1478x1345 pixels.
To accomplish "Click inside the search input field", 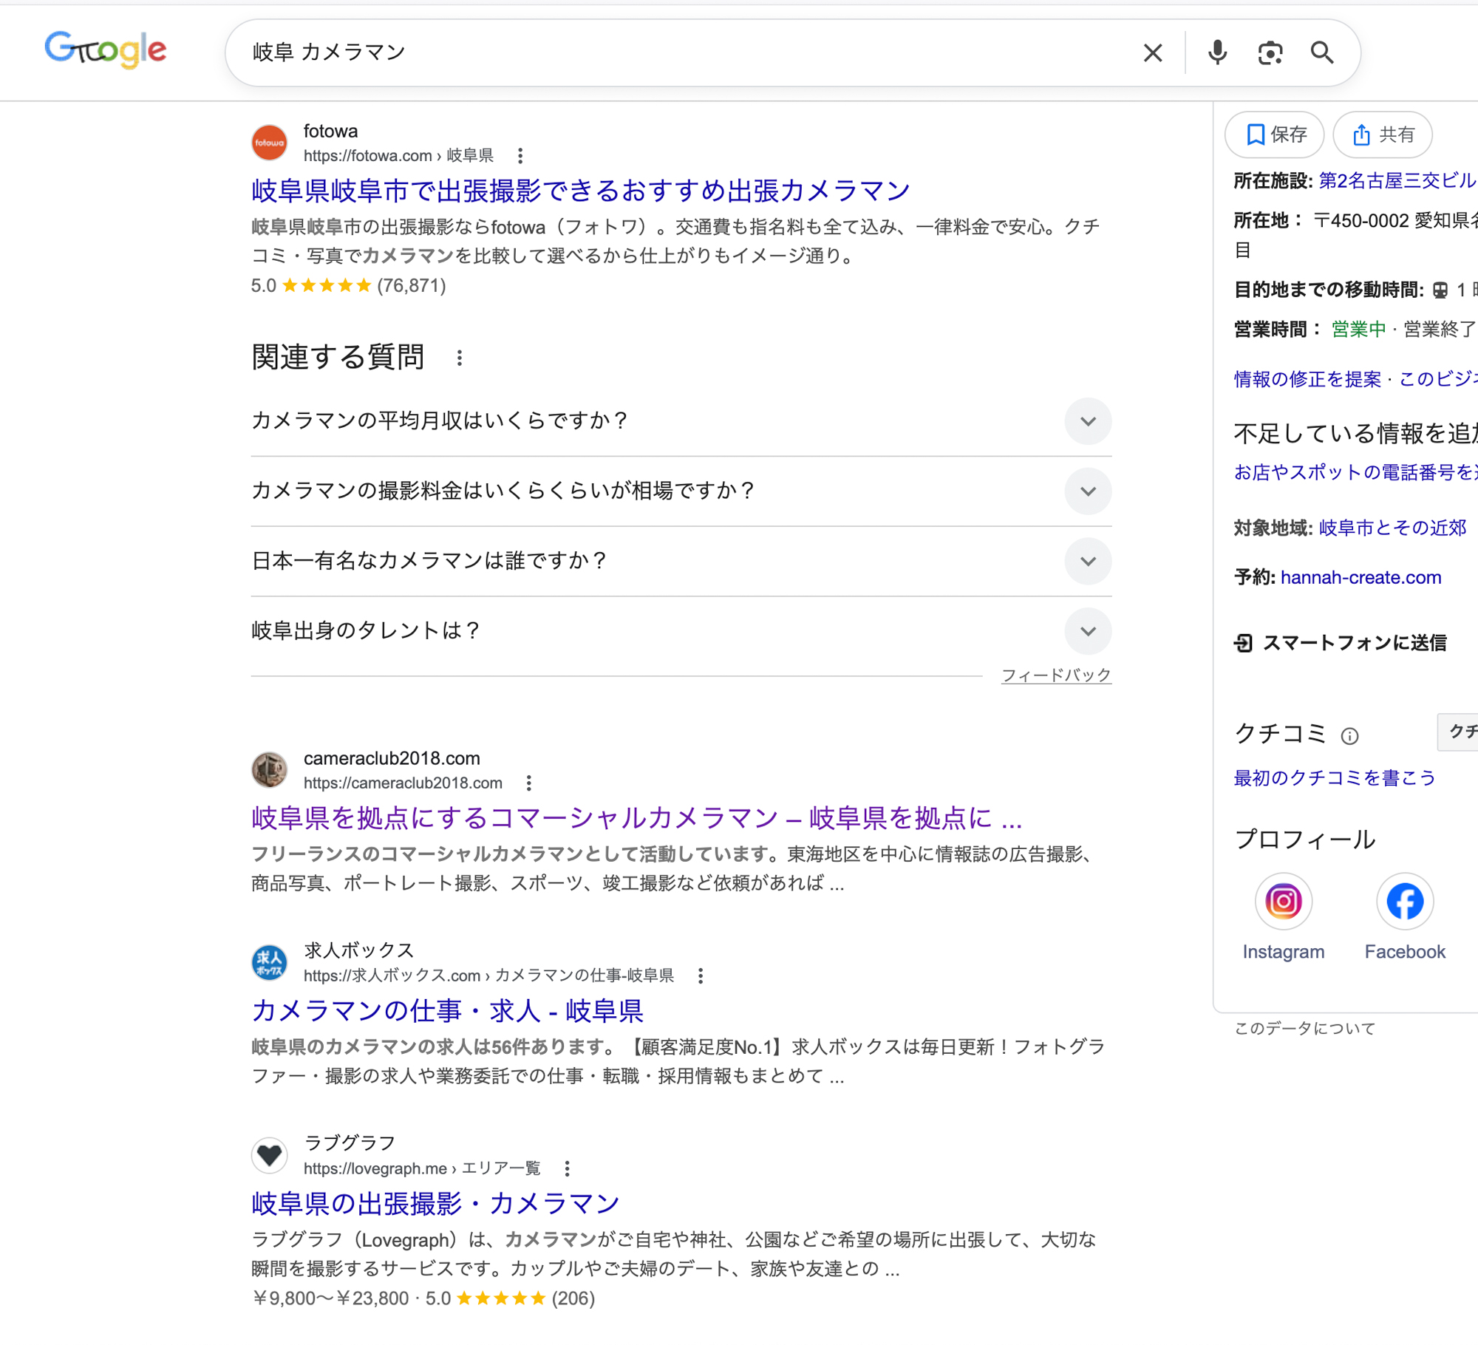I will click(x=665, y=52).
